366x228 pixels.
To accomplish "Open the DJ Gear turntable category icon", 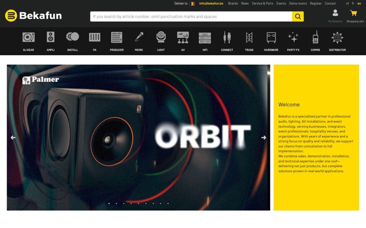I will (28, 37).
